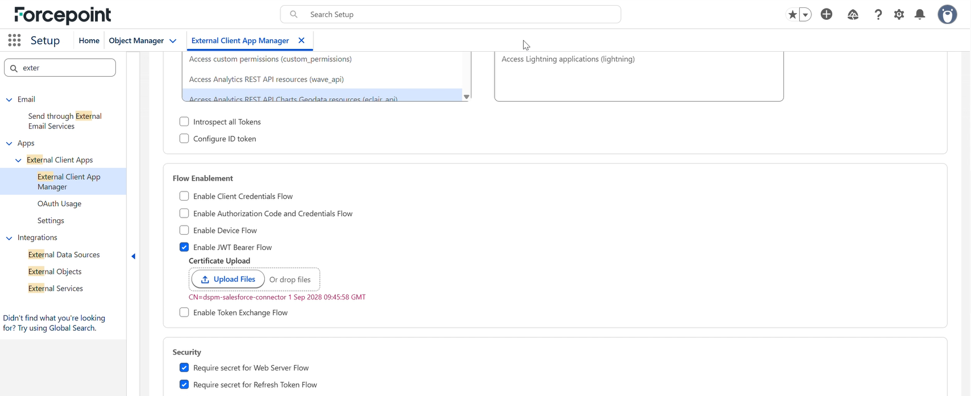Open the App Launcher grid icon
The height and width of the screenshot is (396, 971).
coord(15,40)
